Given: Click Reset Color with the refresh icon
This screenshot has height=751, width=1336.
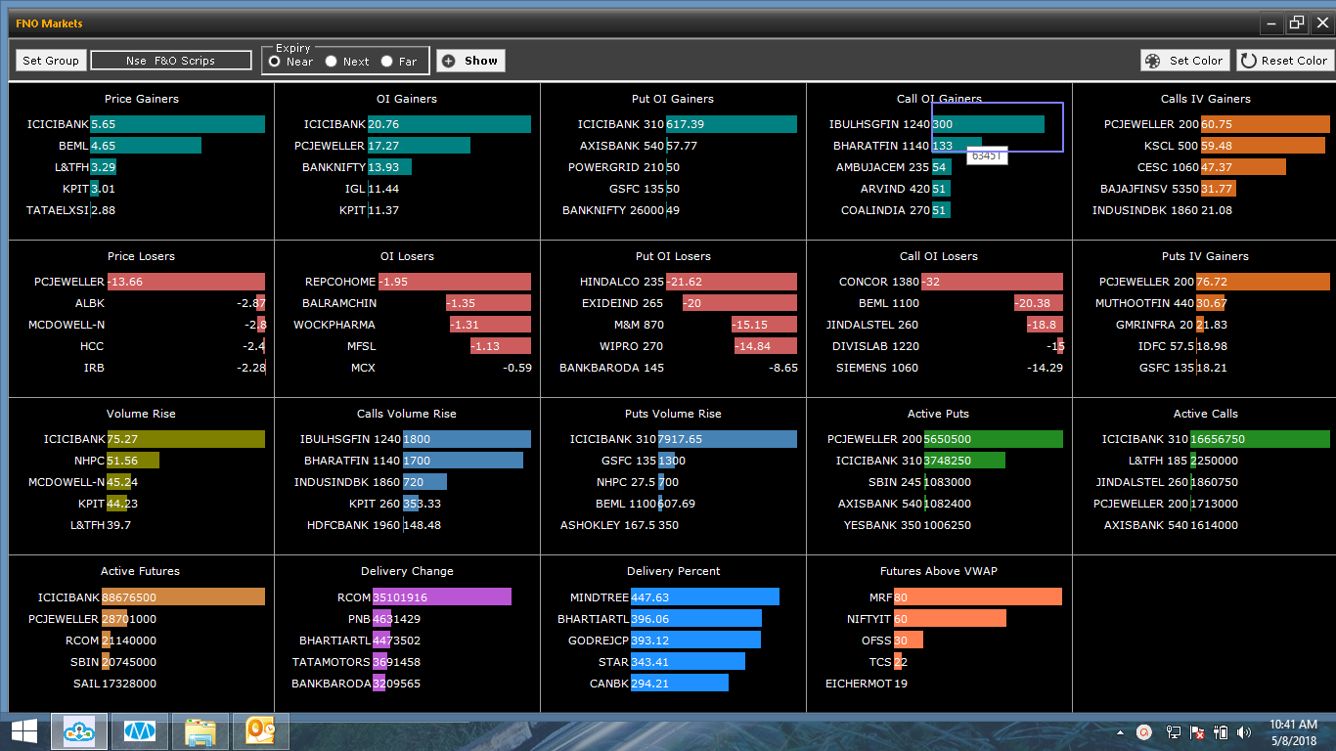Looking at the screenshot, I should (x=1285, y=61).
